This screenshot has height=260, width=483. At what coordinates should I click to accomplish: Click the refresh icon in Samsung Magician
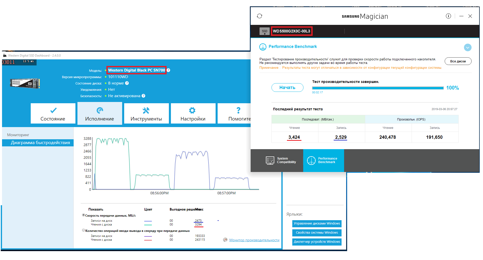click(259, 16)
